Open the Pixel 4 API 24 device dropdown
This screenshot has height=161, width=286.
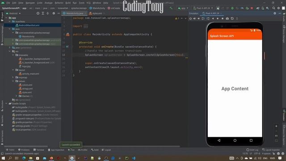click(x=203, y=8)
